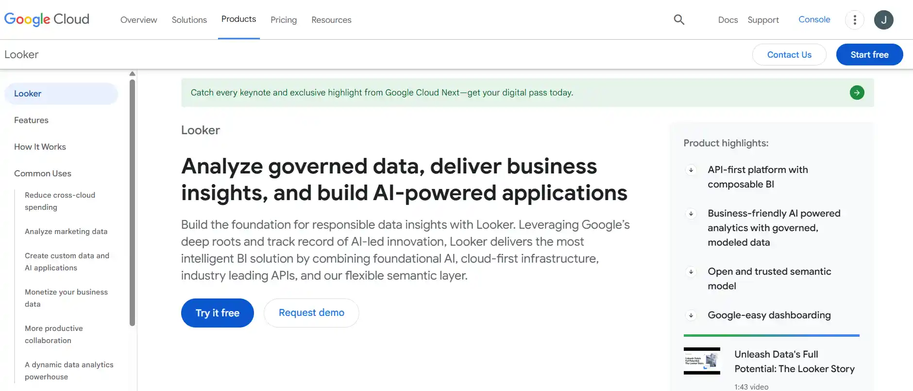Expand Open and trusted semantic model arrow
Screen dimensions: 913x391
[x=691, y=272]
